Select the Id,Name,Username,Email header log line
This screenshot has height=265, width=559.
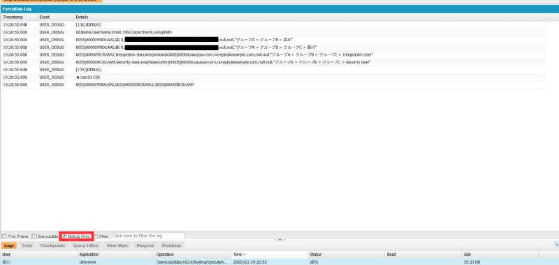[273, 32]
